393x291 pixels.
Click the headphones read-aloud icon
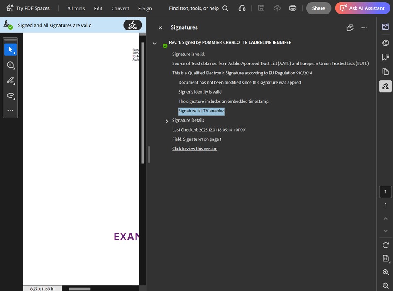point(242,8)
